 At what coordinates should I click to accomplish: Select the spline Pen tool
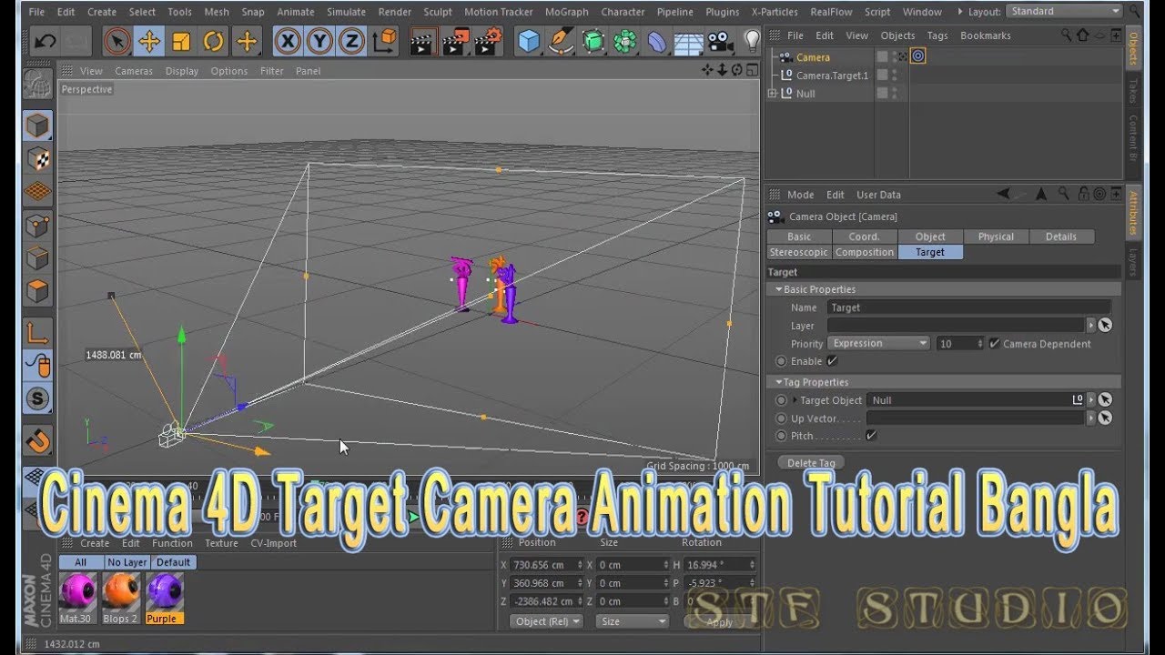click(x=562, y=41)
